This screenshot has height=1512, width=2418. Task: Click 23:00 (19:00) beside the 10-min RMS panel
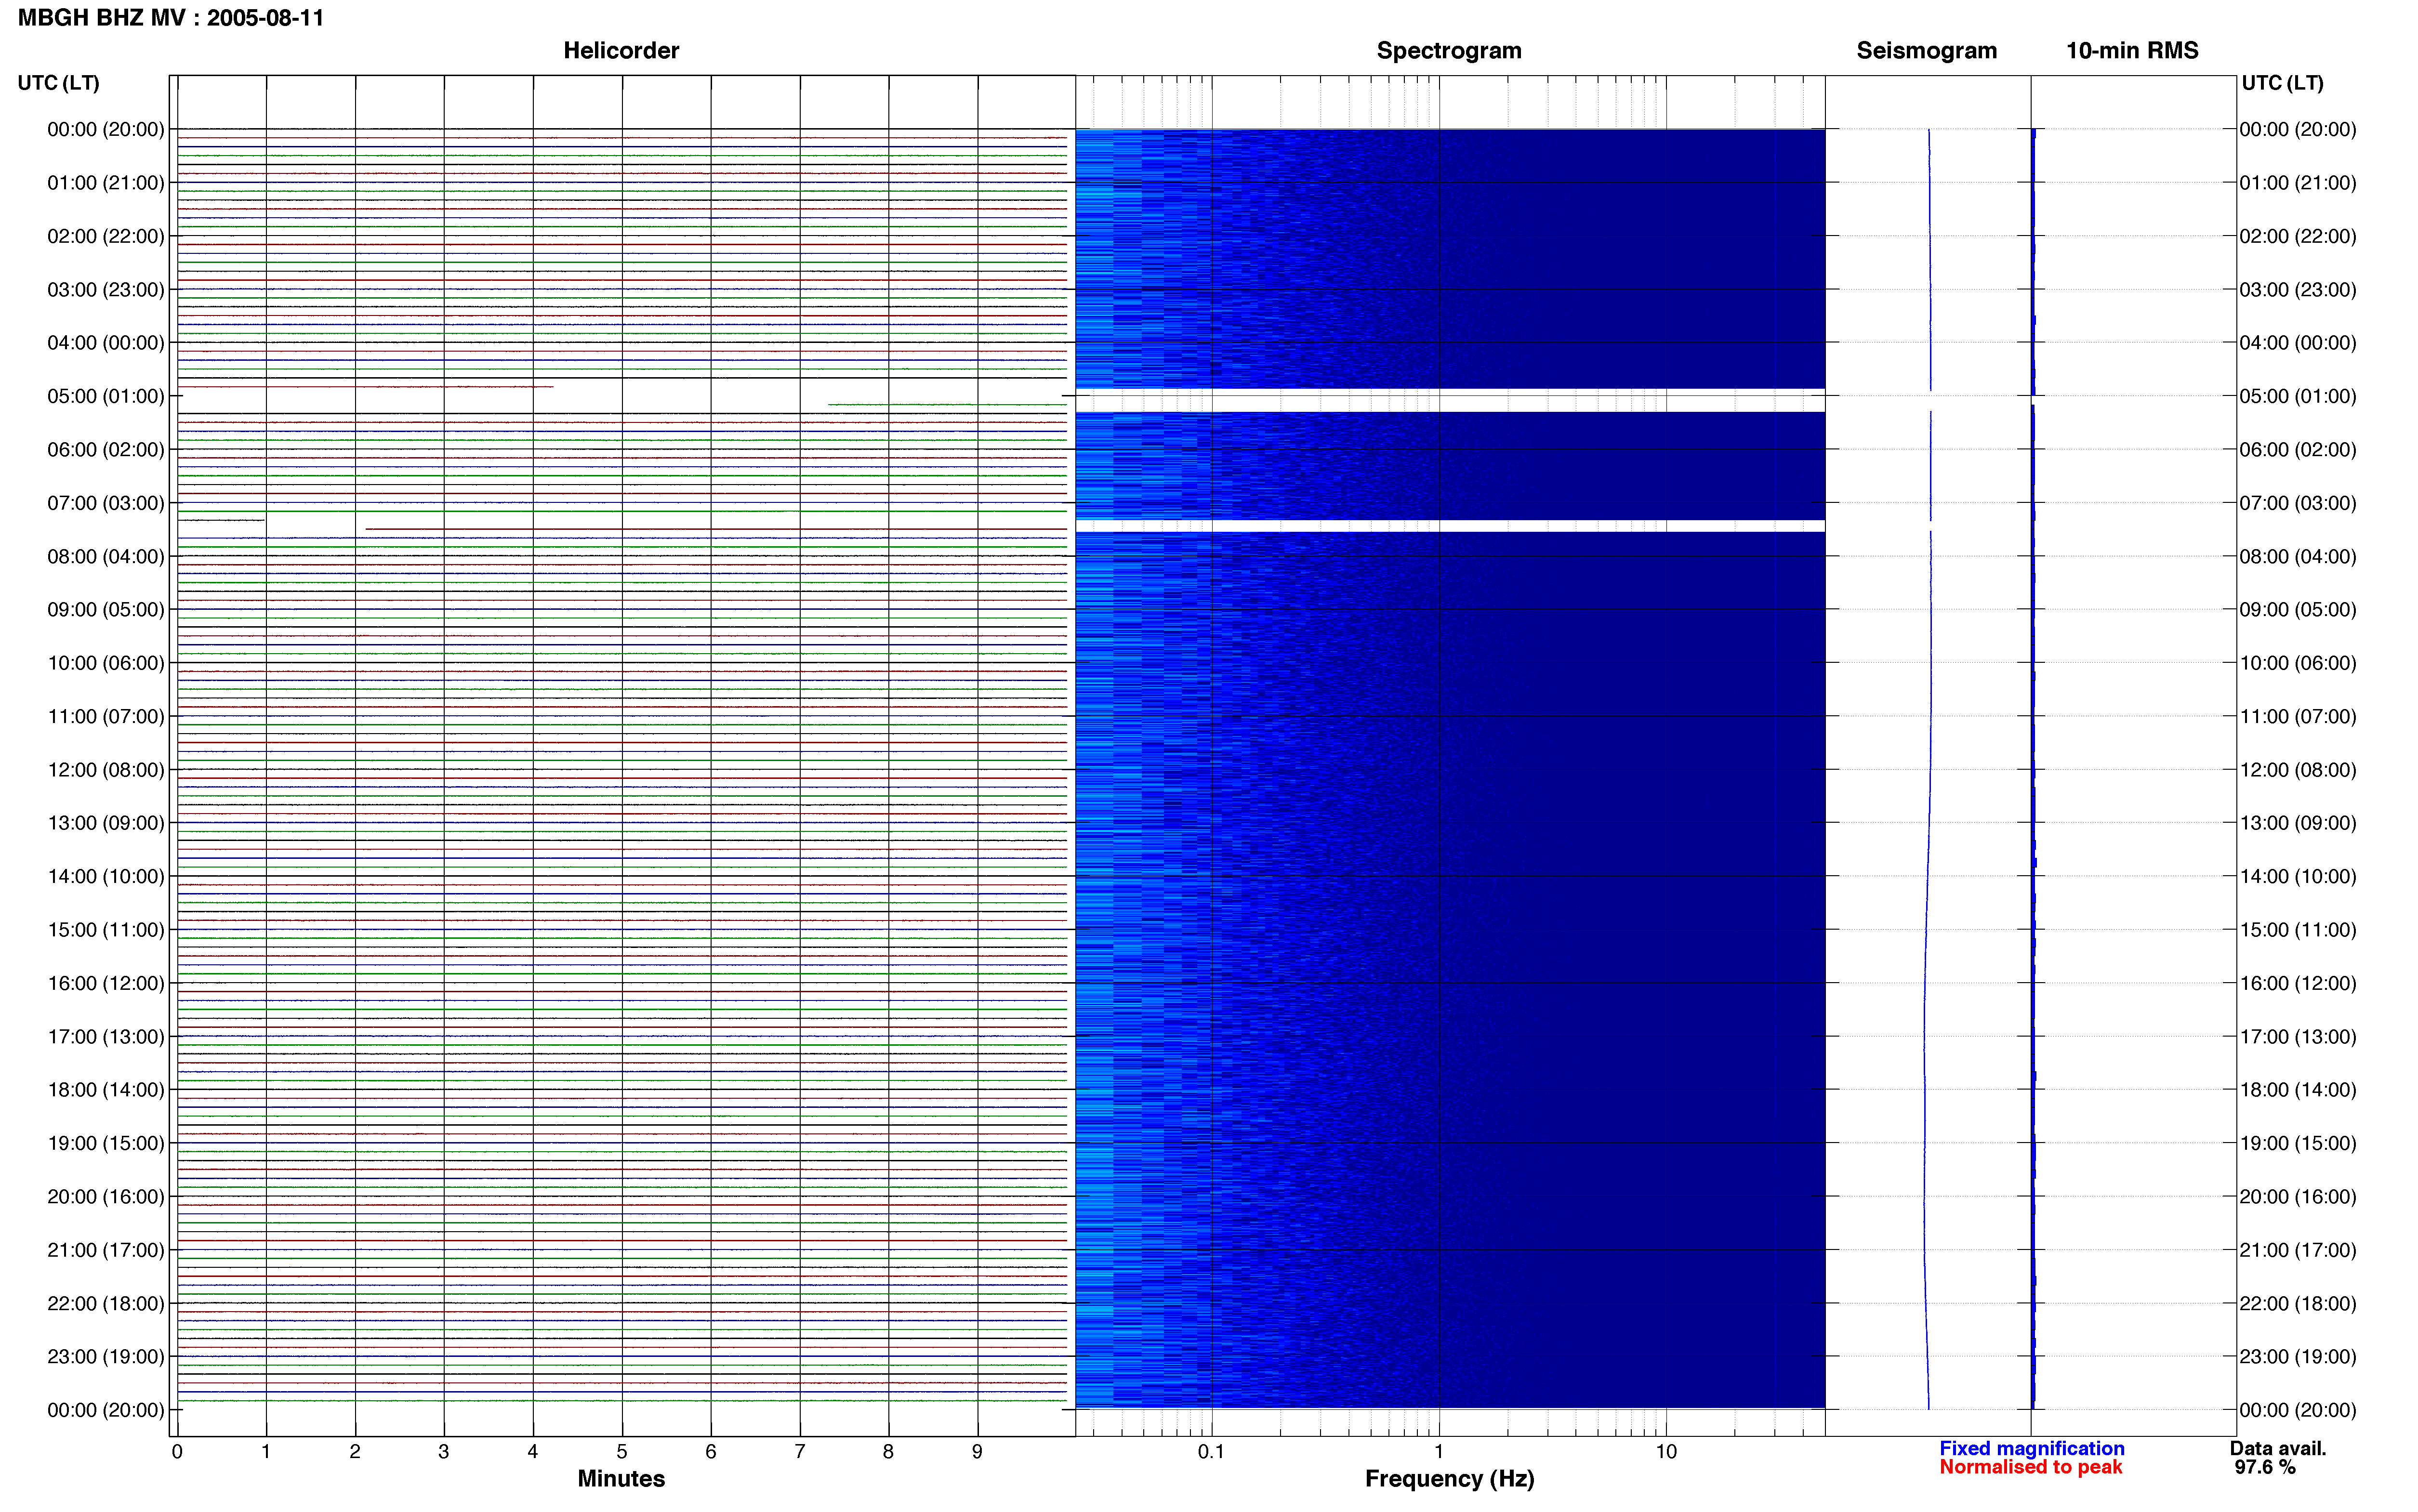2298,1357
